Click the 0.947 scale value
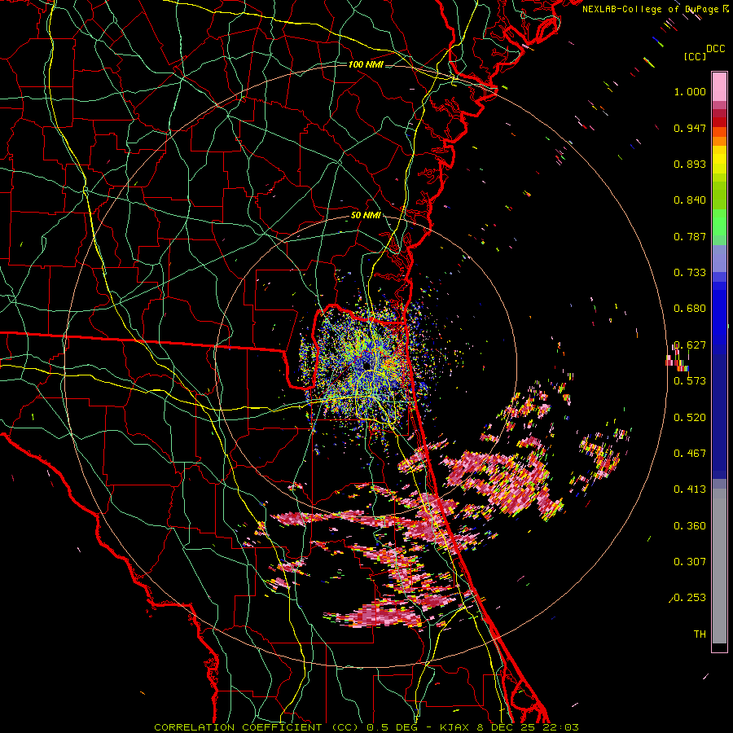The height and width of the screenshot is (733, 733). 690,128
